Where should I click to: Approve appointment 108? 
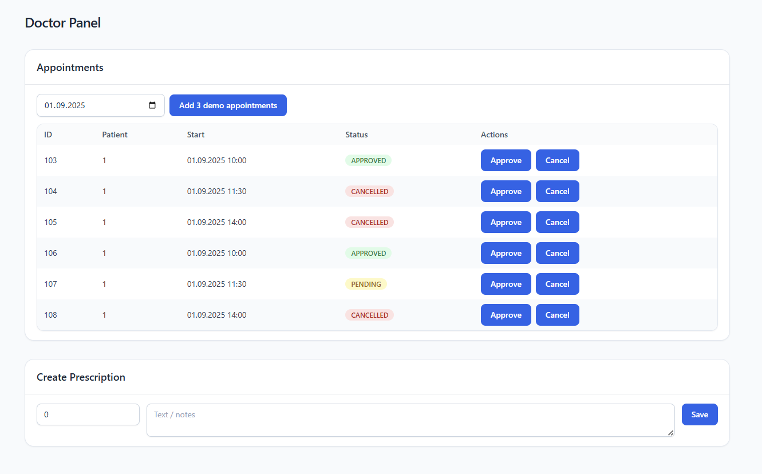506,315
